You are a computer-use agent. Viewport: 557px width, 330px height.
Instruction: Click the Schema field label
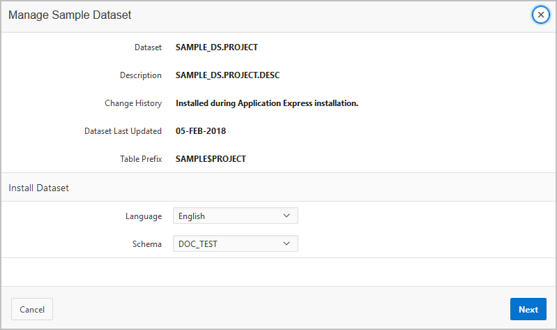148,244
